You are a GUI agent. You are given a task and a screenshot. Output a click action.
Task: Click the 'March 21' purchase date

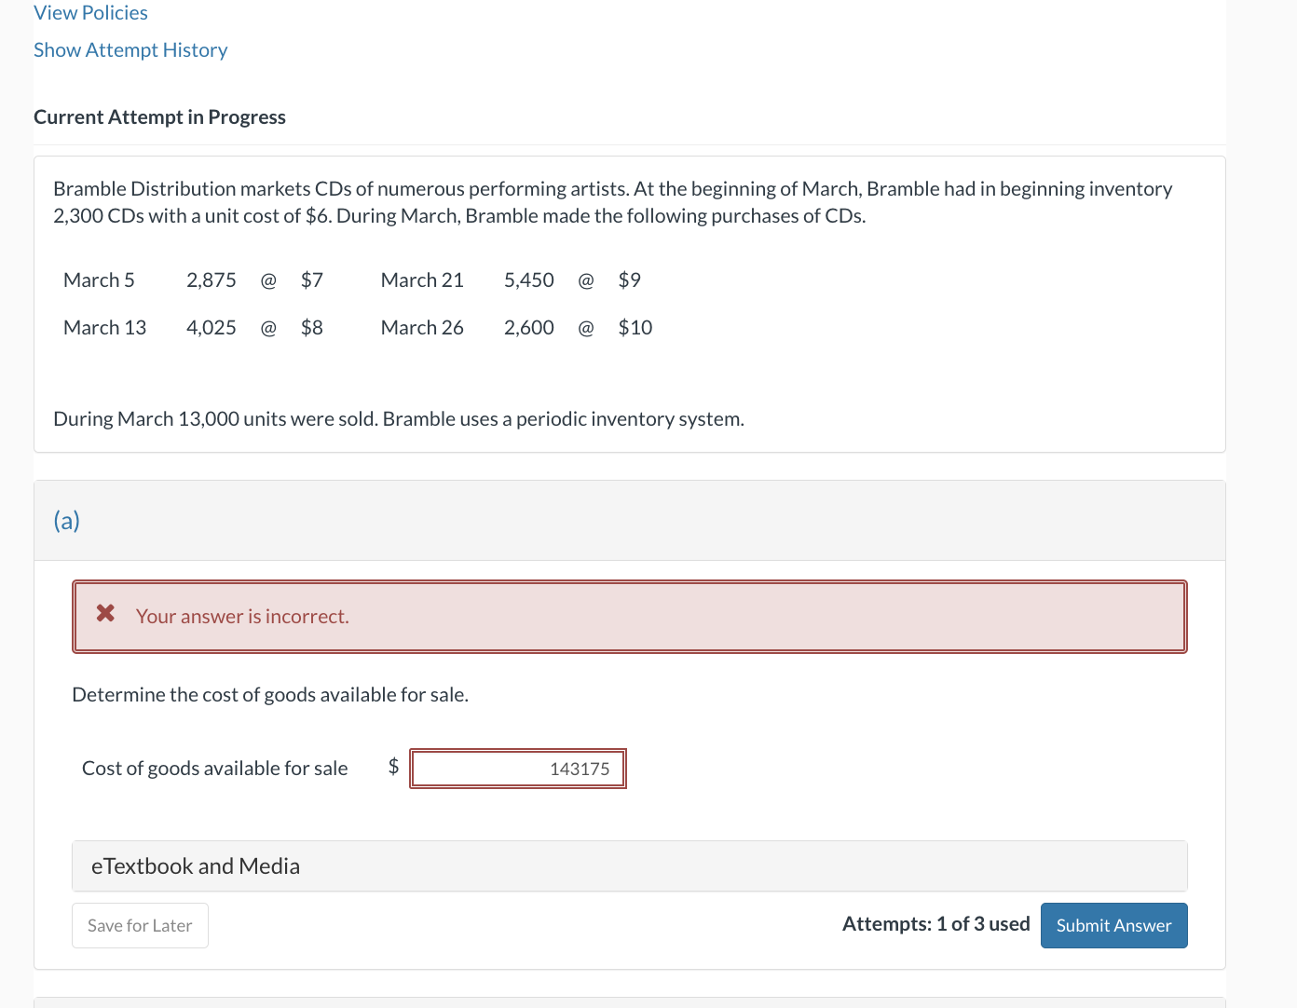click(x=422, y=280)
